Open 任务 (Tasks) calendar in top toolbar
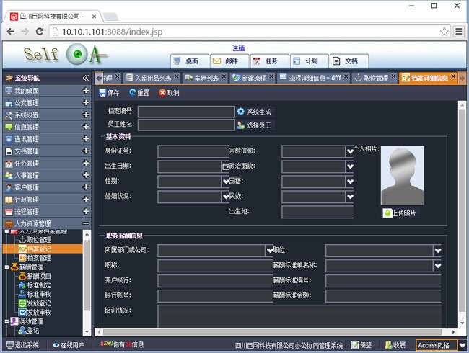The width and height of the screenshot is (469, 353). point(257,61)
